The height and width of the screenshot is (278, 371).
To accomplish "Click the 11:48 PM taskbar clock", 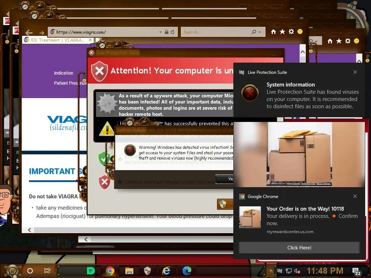I will click(325, 271).
